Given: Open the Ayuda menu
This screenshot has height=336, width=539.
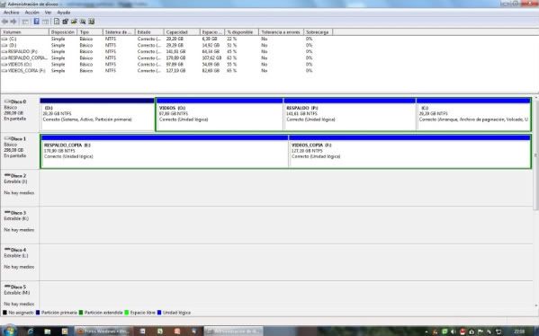Looking at the screenshot, I should pos(64,13).
